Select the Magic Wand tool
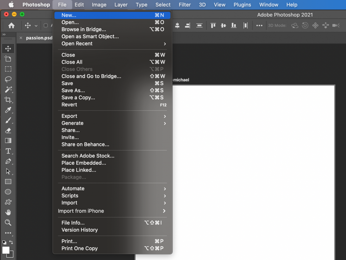The height and width of the screenshot is (260, 346). coord(8,89)
